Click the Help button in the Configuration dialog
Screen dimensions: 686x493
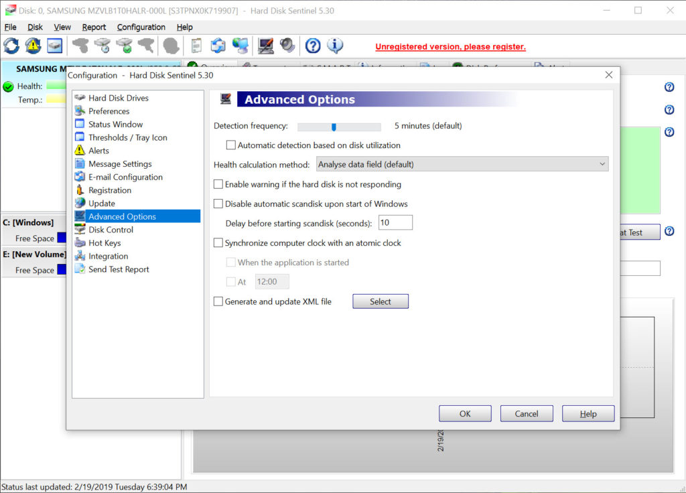click(588, 413)
